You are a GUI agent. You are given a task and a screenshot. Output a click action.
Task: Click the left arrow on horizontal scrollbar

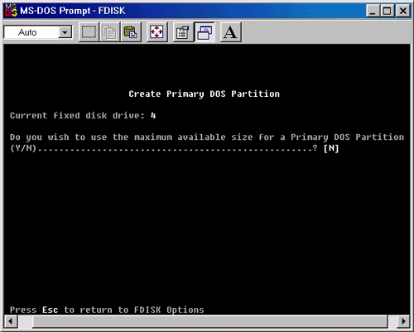click(11, 321)
